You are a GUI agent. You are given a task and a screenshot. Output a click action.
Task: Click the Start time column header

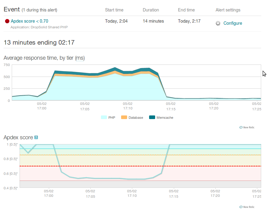114,10
